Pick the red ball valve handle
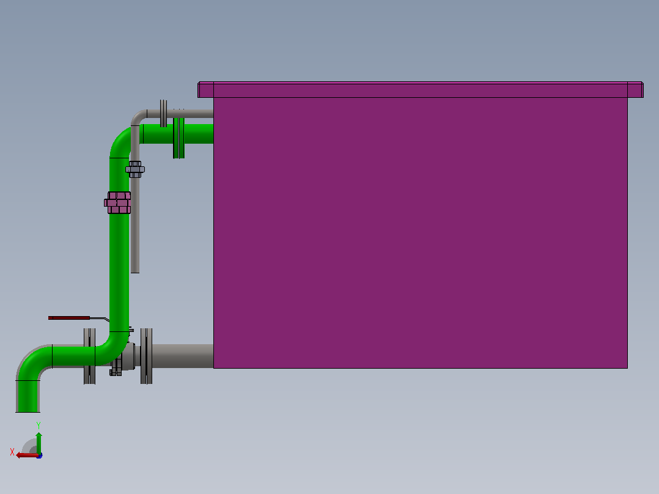The height and width of the screenshot is (494, 659). pos(69,318)
